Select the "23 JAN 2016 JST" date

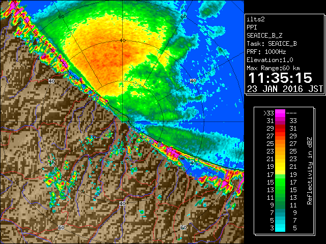coord(285,89)
